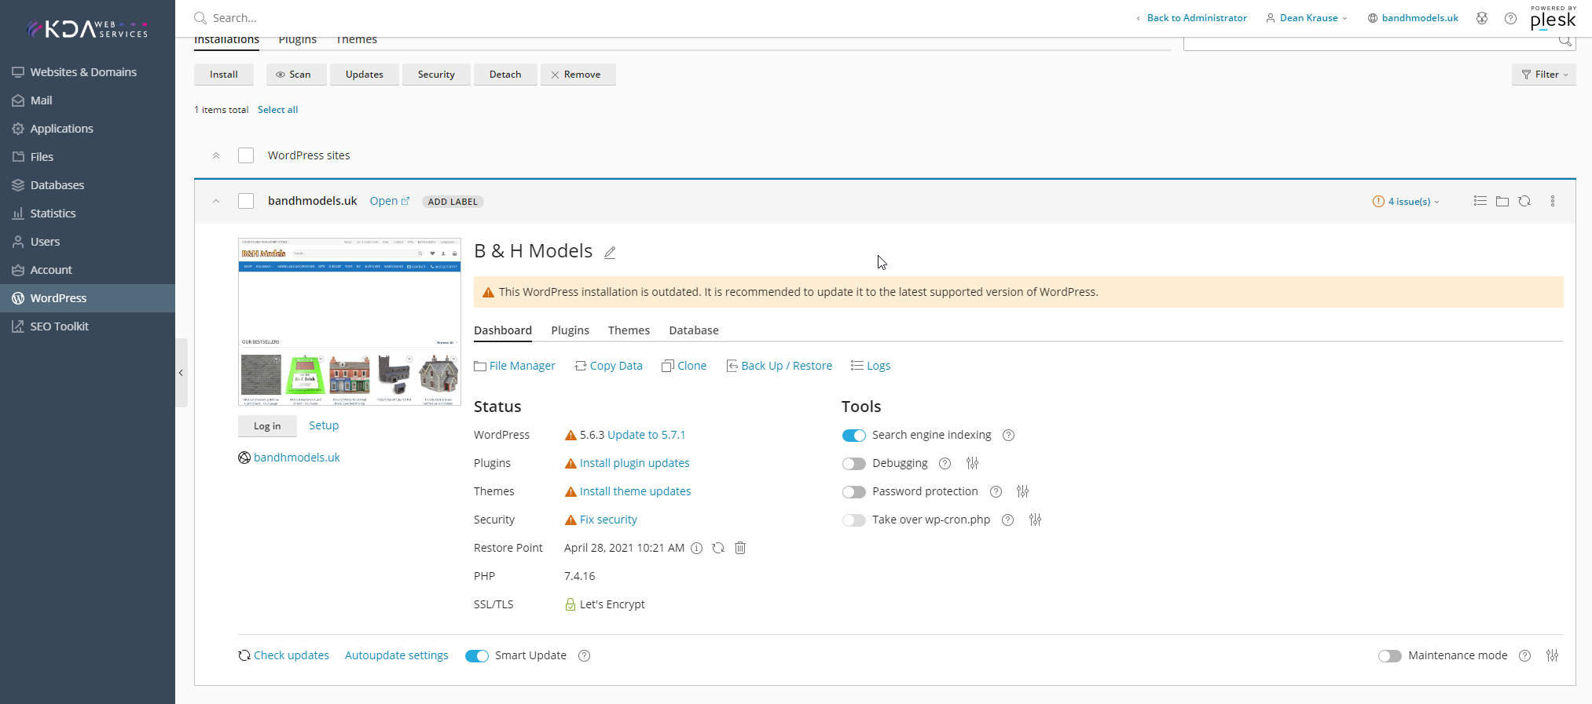Viewport: 1592px width, 704px height.
Task: Click the restore icon beside Restore Point date
Action: click(718, 548)
